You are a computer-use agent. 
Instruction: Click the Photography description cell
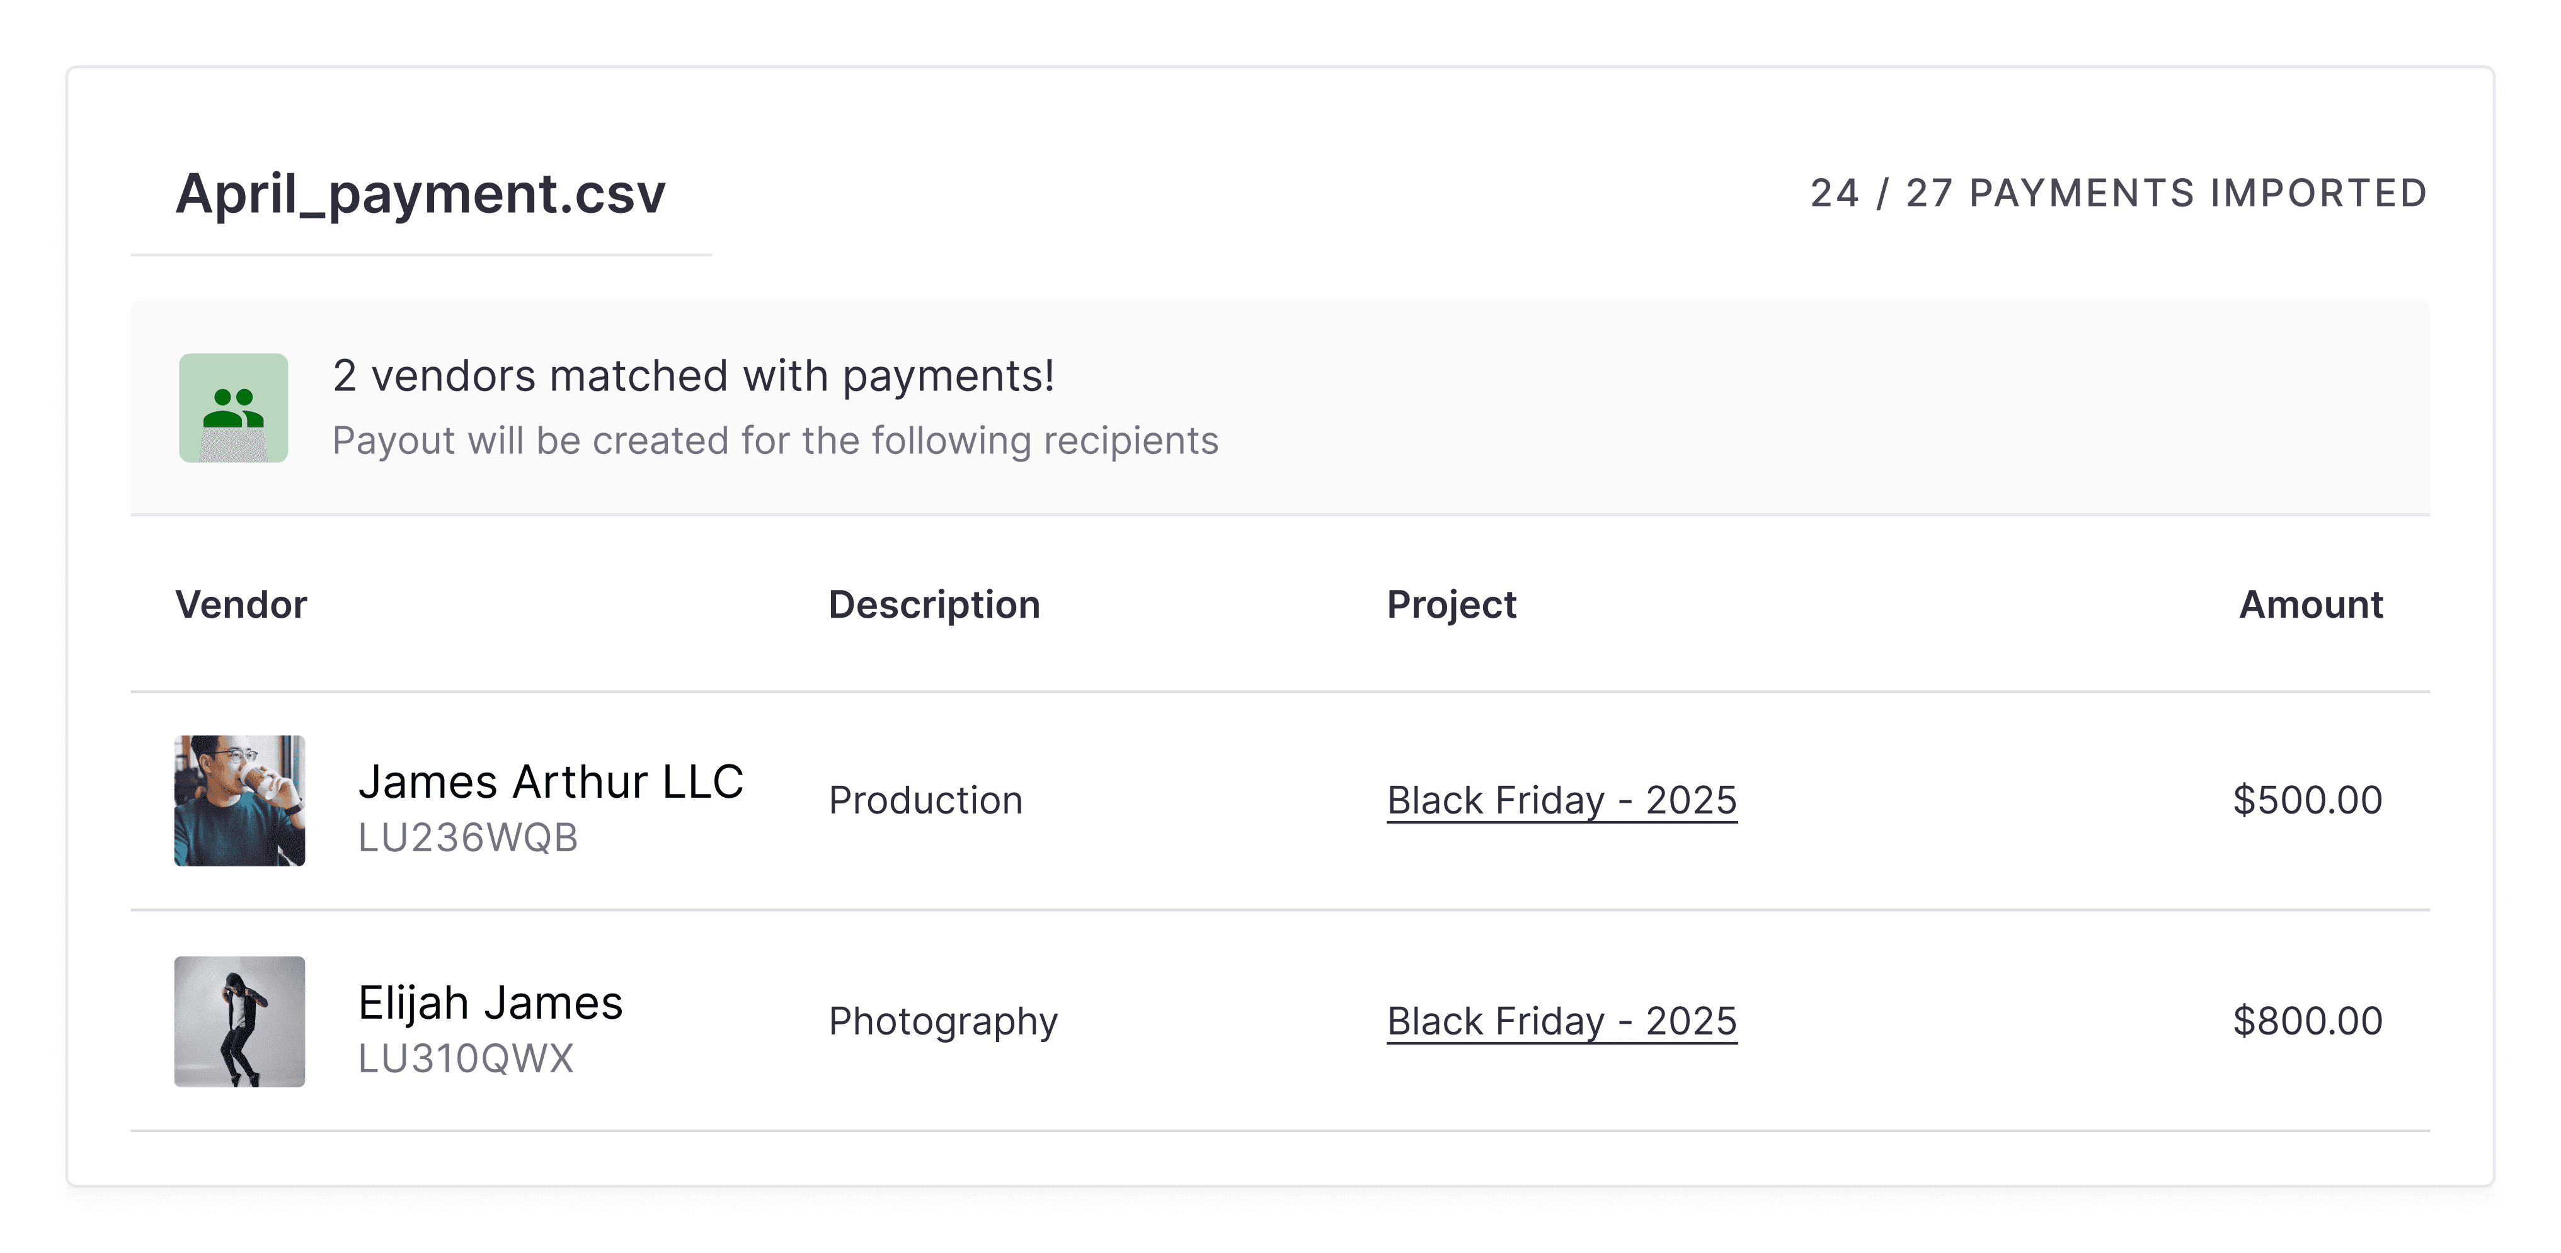pyautogui.click(x=944, y=1021)
